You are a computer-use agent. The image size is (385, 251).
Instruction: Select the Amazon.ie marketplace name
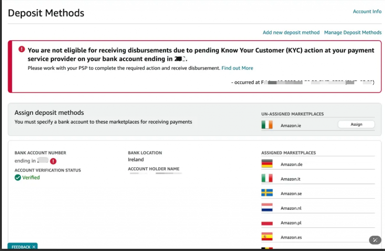291,126
